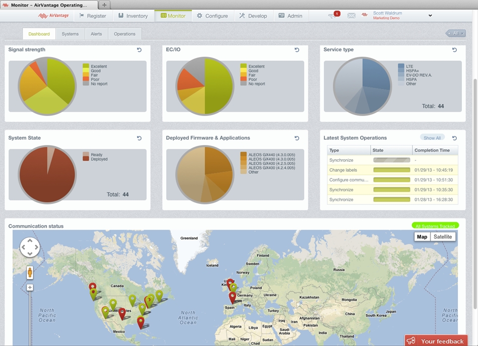This screenshot has height=346, width=478.
Task: Click the Street View pegman icon
Action: pos(30,272)
